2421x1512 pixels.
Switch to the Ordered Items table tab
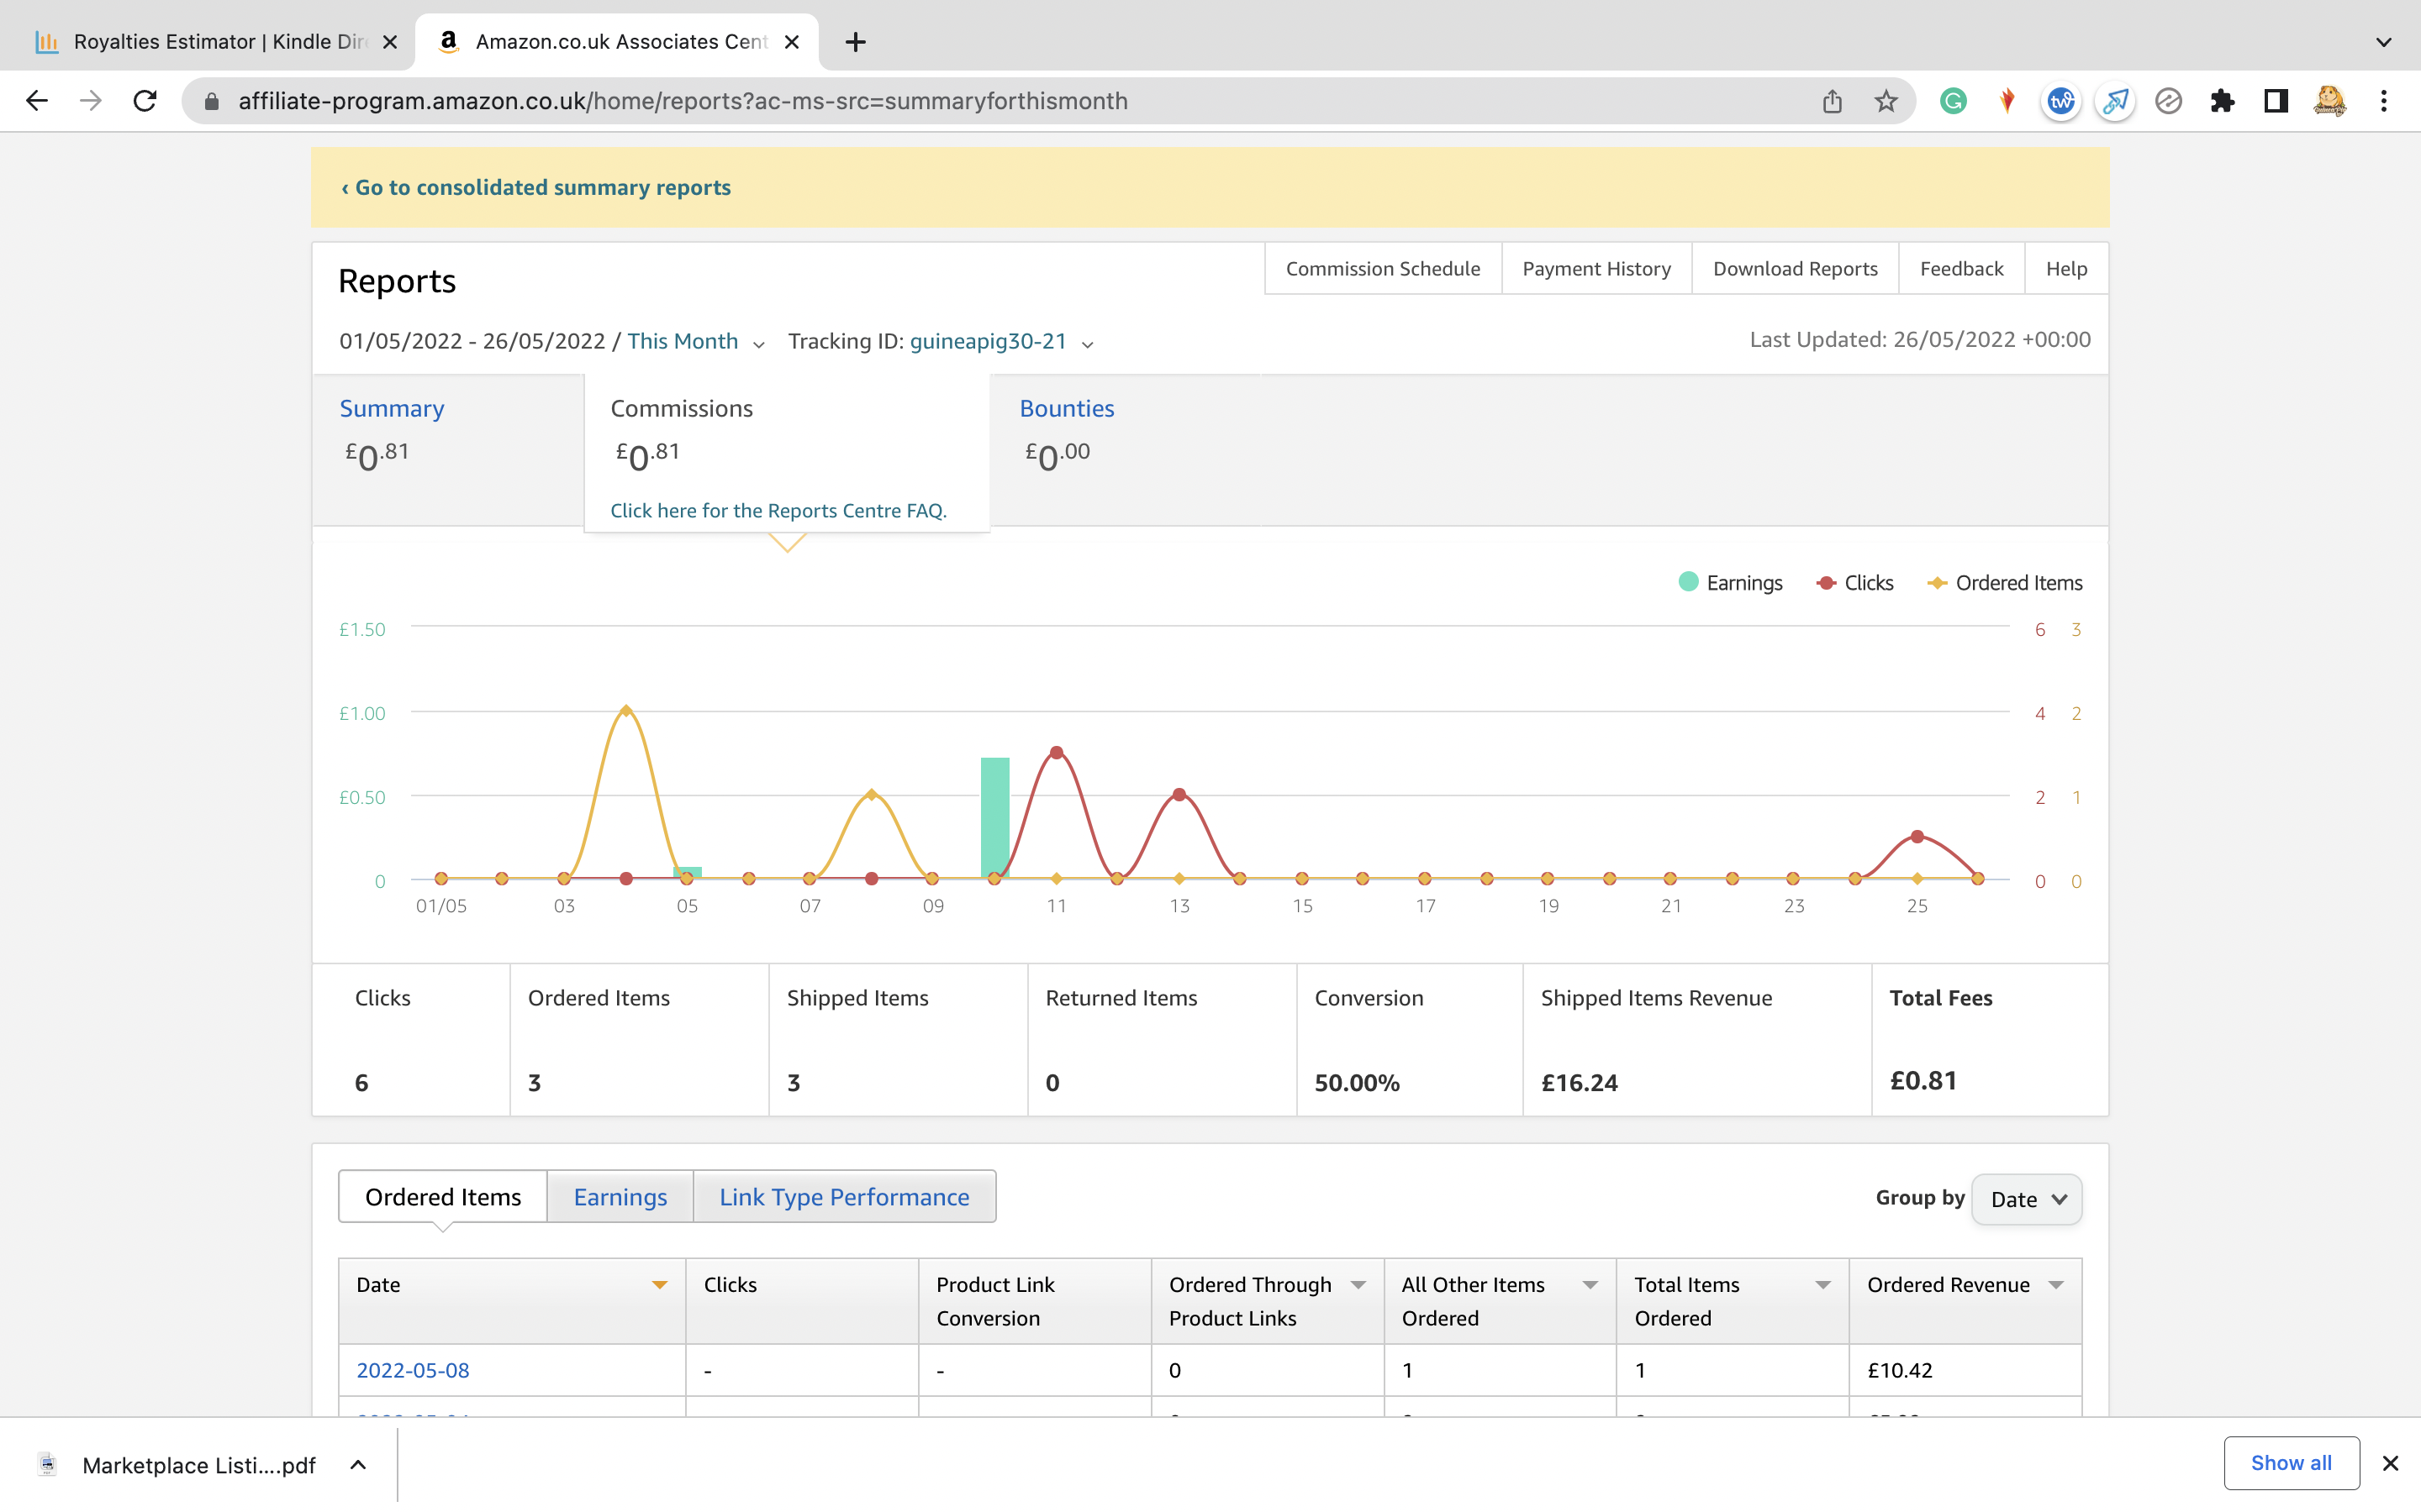(x=442, y=1196)
